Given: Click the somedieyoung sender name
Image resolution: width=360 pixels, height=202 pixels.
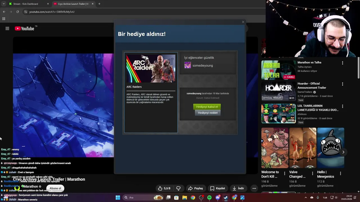Looking at the screenshot, I should click(202, 65).
